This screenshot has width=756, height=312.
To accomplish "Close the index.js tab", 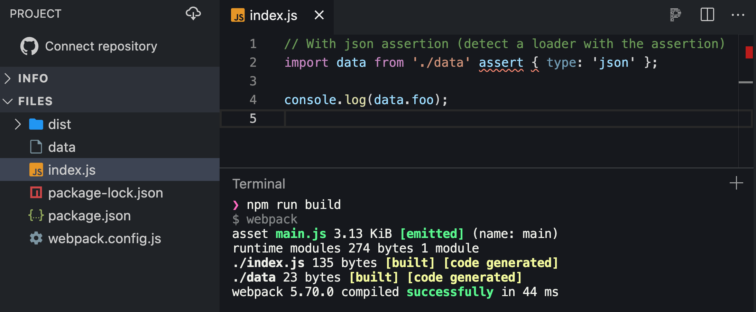I will coord(319,15).
